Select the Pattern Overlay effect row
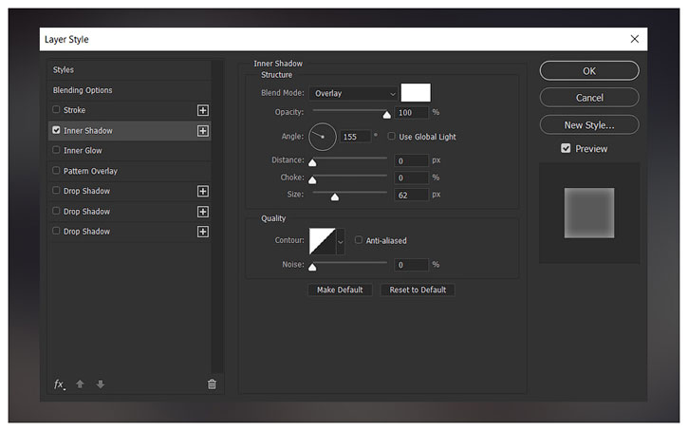Image resolution: width=688 pixels, height=431 pixels. pyautogui.click(x=129, y=171)
